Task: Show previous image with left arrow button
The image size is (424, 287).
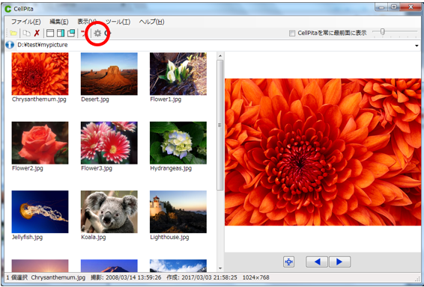Action: (317, 262)
